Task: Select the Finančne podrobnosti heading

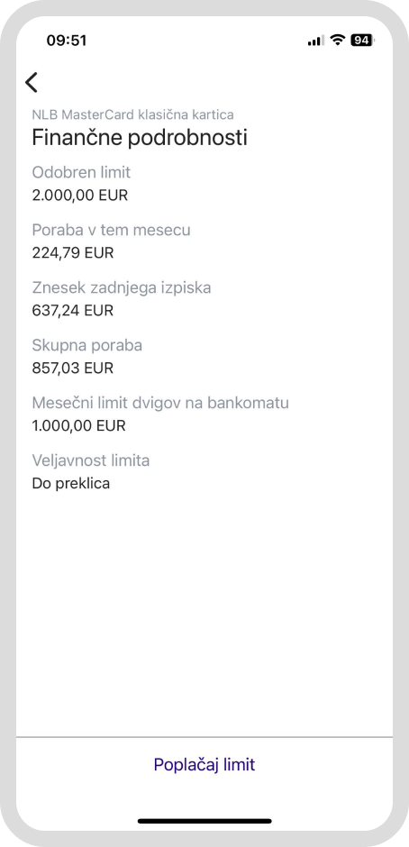Action: click(140, 138)
